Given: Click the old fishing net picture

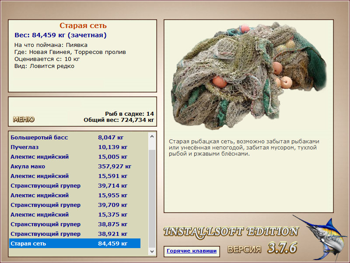Looking at the screenshot, I should click(248, 76).
